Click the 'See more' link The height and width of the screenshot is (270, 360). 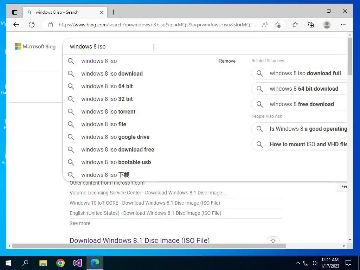[x=80, y=223]
